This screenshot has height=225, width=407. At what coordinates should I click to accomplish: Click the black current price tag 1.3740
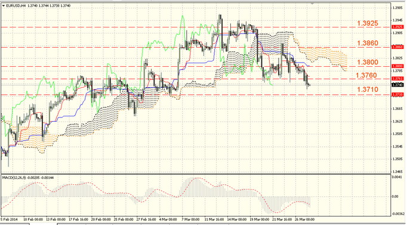pyautogui.click(x=397, y=85)
